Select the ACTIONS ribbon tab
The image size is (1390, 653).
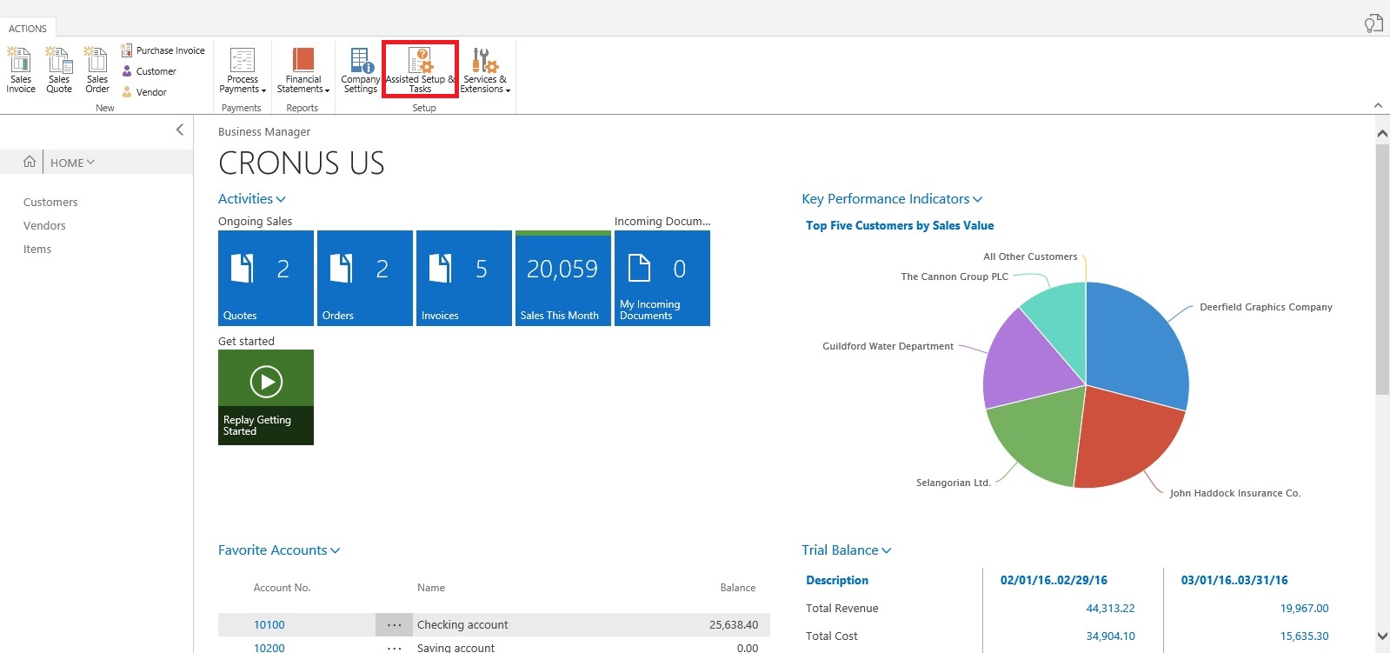[x=28, y=29]
